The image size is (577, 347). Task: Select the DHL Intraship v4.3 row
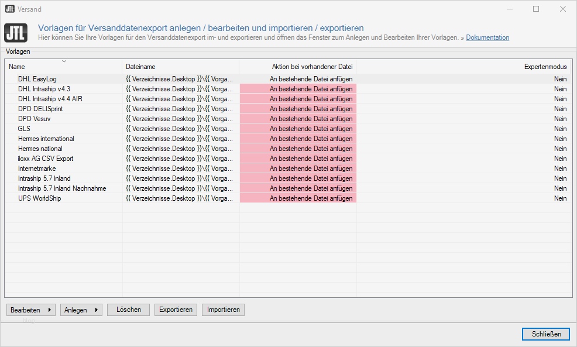[288, 89]
